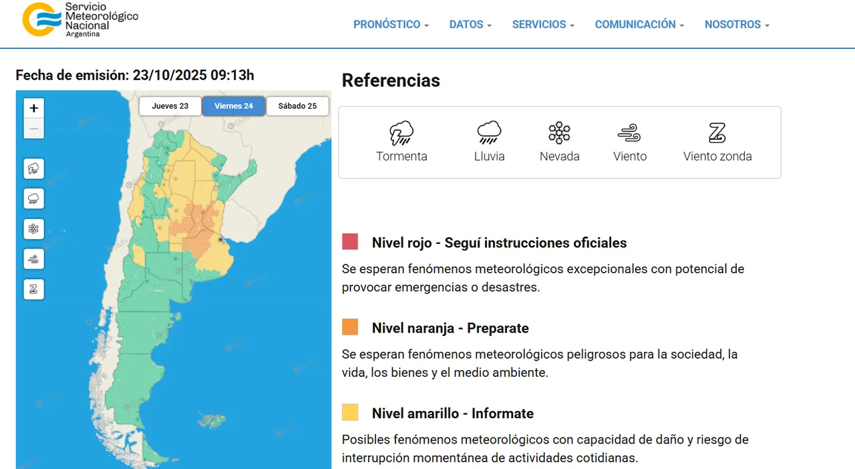Open the Servicio Meteorológico Nacional logo
The image size is (855, 469).
pyautogui.click(x=80, y=20)
